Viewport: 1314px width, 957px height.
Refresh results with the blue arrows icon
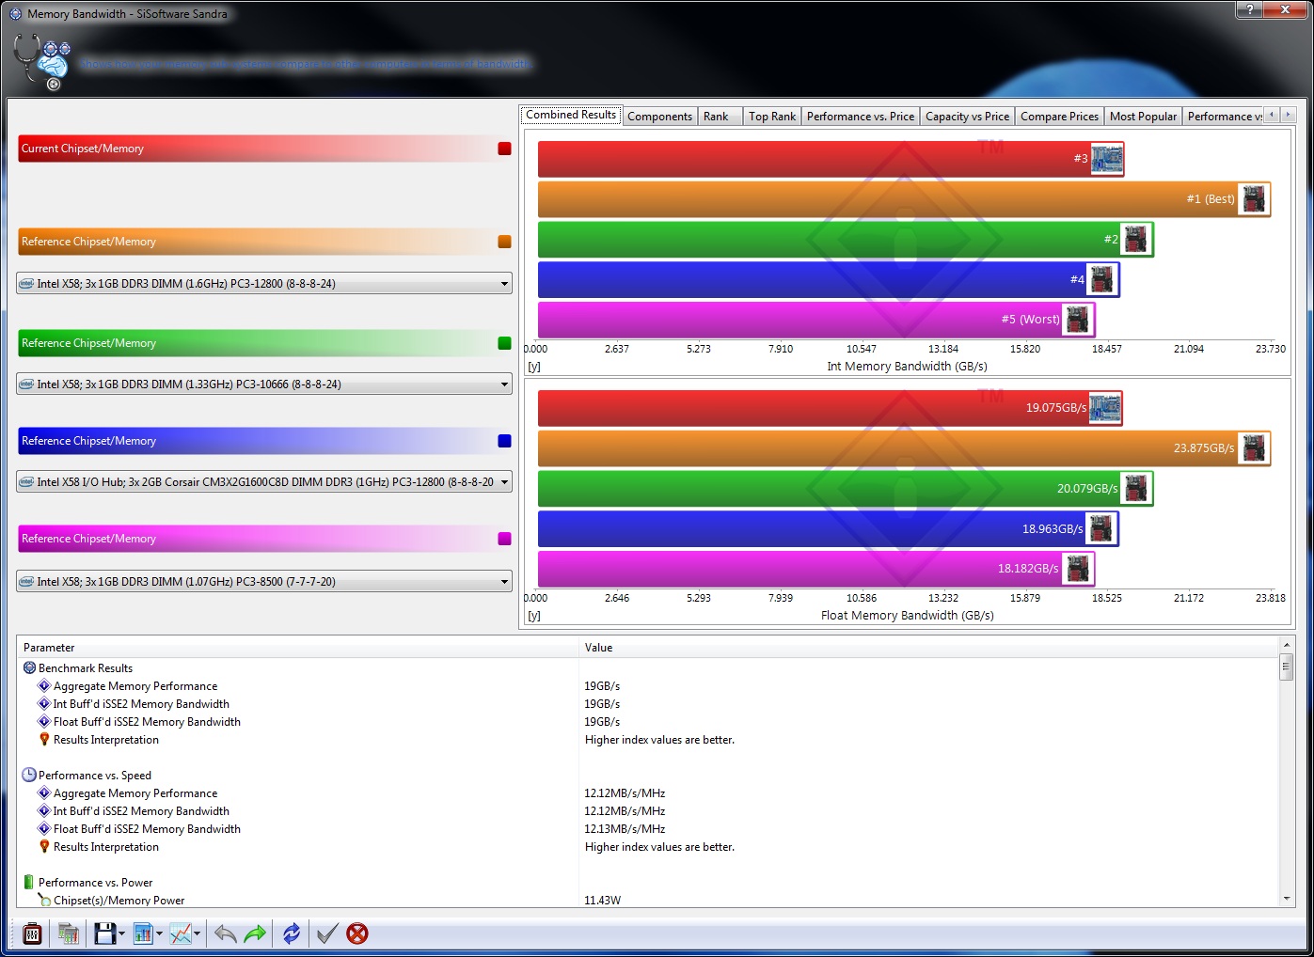click(292, 933)
